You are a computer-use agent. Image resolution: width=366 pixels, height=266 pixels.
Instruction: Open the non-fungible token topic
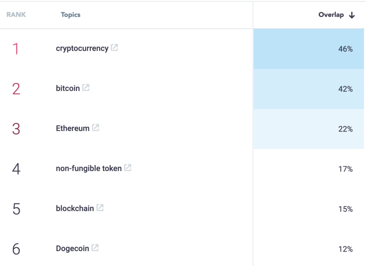pyautogui.click(x=89, y=168)
